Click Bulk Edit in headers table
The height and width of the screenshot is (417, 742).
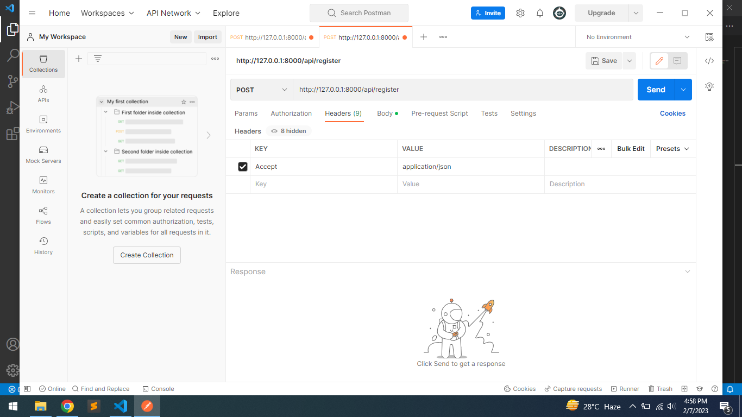click(631, 149)
